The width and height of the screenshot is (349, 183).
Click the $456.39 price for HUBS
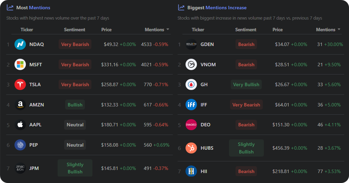point(281,148)
